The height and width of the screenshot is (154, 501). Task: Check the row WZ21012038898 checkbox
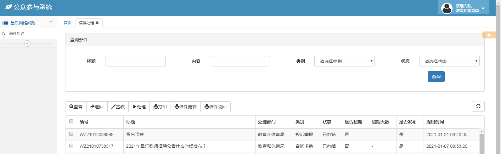tap(71, 134)
